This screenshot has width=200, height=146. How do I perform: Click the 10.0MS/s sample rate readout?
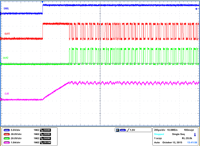(x=172, y=130)
